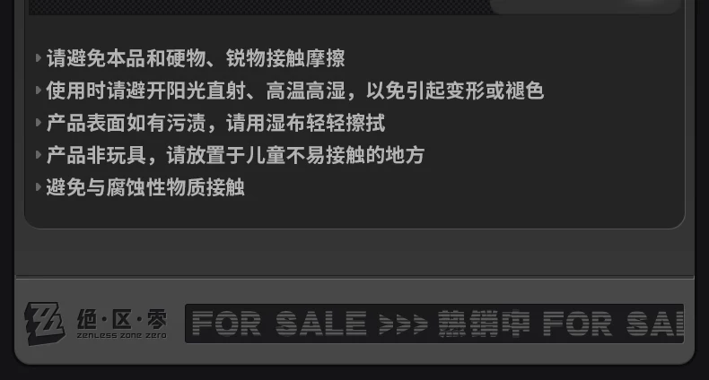
Task: Click the gray rounded bar at top right
Action: click(585, 7)
